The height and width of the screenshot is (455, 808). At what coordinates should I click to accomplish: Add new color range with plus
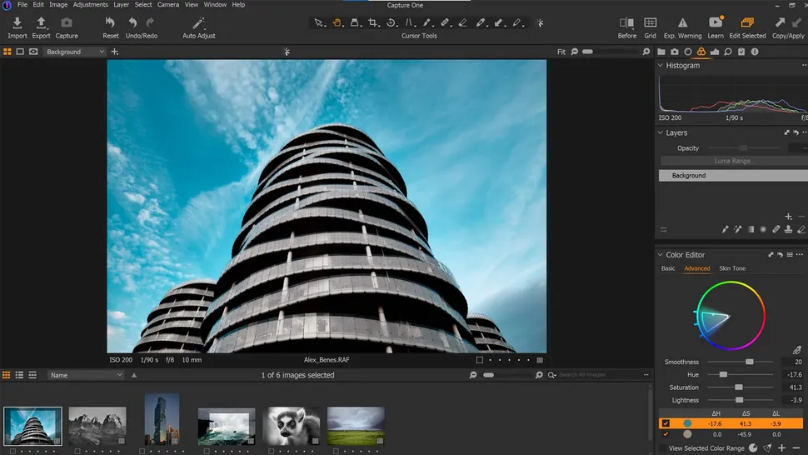tap(781, 448)
